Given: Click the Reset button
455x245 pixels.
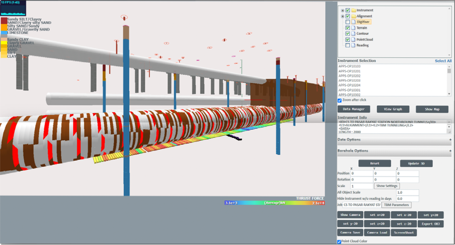Looking at the screenshot, I should [x=375, y=164].
